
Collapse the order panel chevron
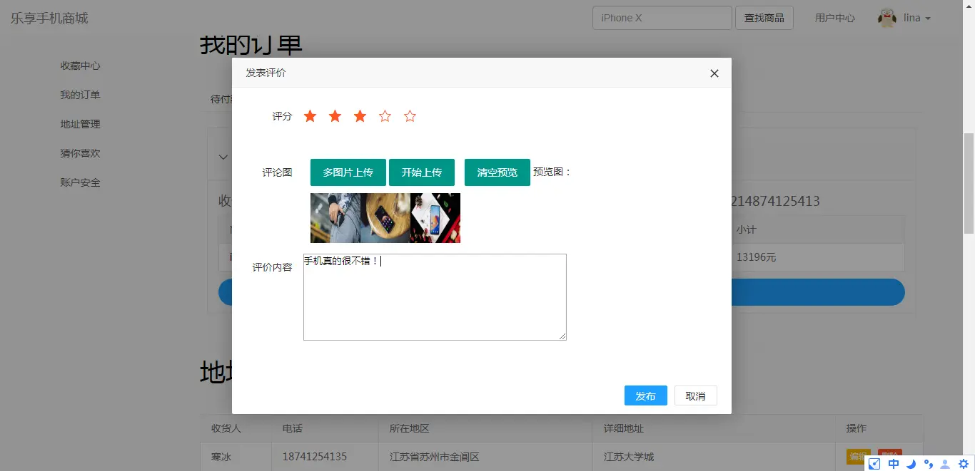click(223, 157)
